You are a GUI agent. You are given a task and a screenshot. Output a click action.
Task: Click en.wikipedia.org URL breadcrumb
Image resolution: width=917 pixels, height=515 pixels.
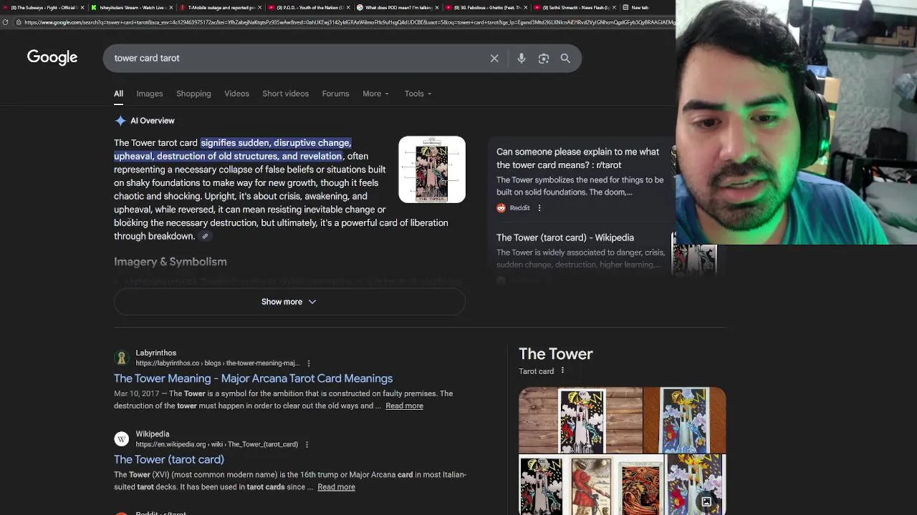point(217,444)
